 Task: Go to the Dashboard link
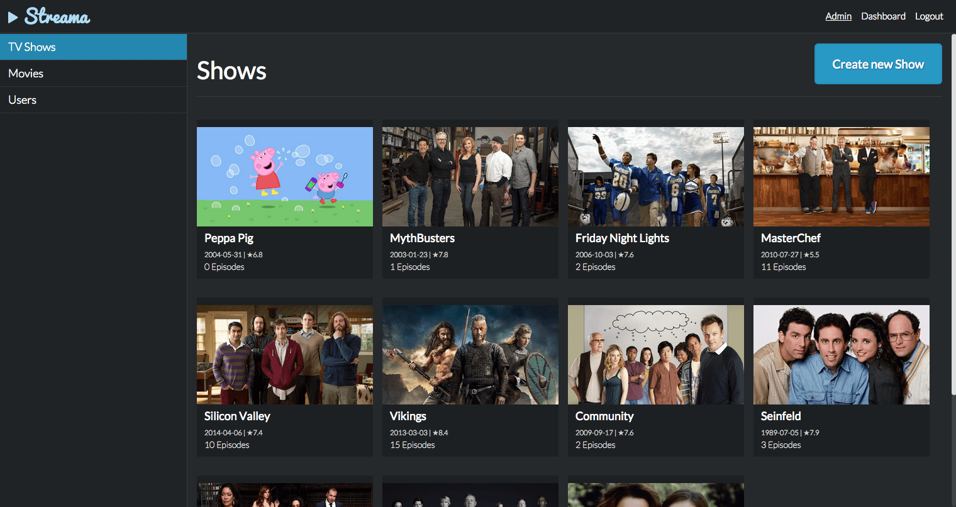pyautogui.click(x=883, y=16)
